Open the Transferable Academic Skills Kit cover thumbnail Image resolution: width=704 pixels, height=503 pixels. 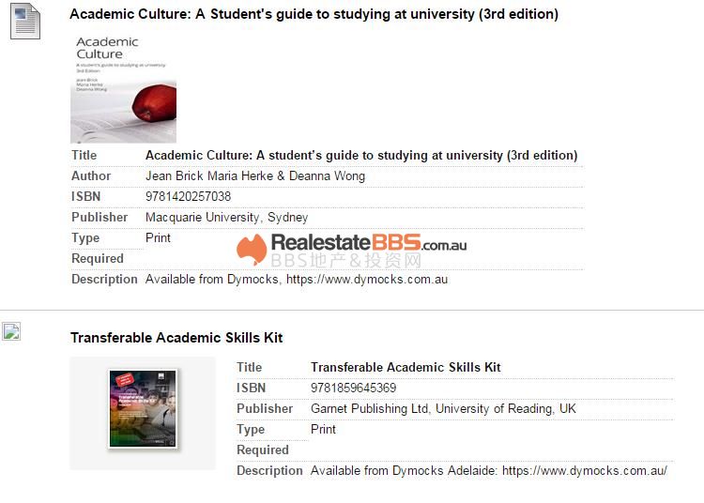[143, 408]
